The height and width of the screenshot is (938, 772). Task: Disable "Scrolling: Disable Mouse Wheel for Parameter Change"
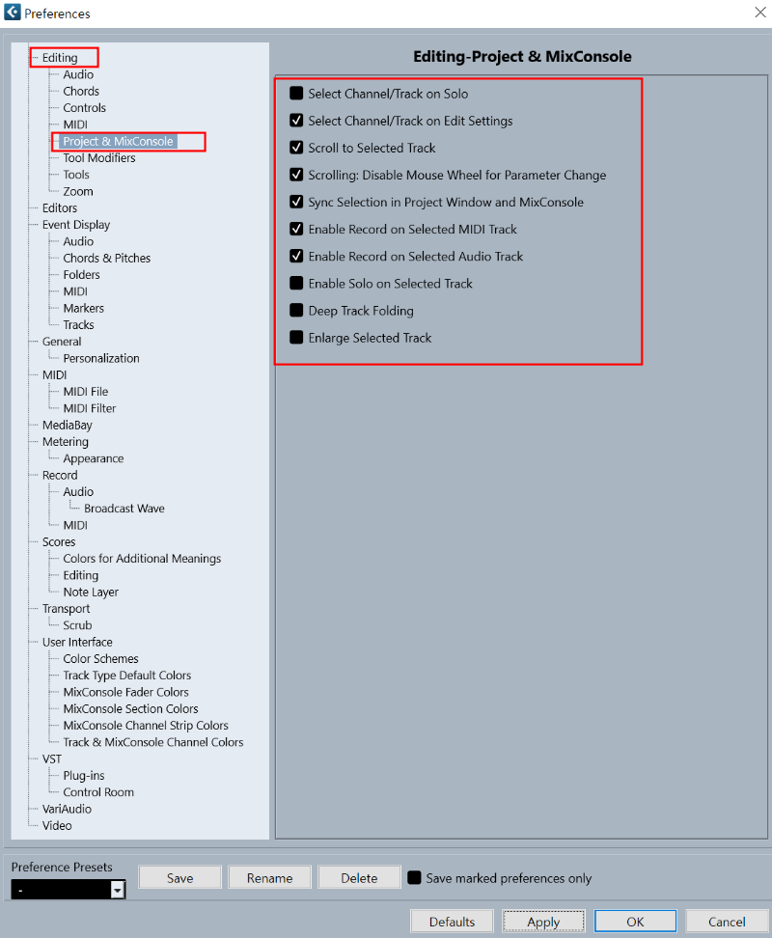click(x=295, y=175)
